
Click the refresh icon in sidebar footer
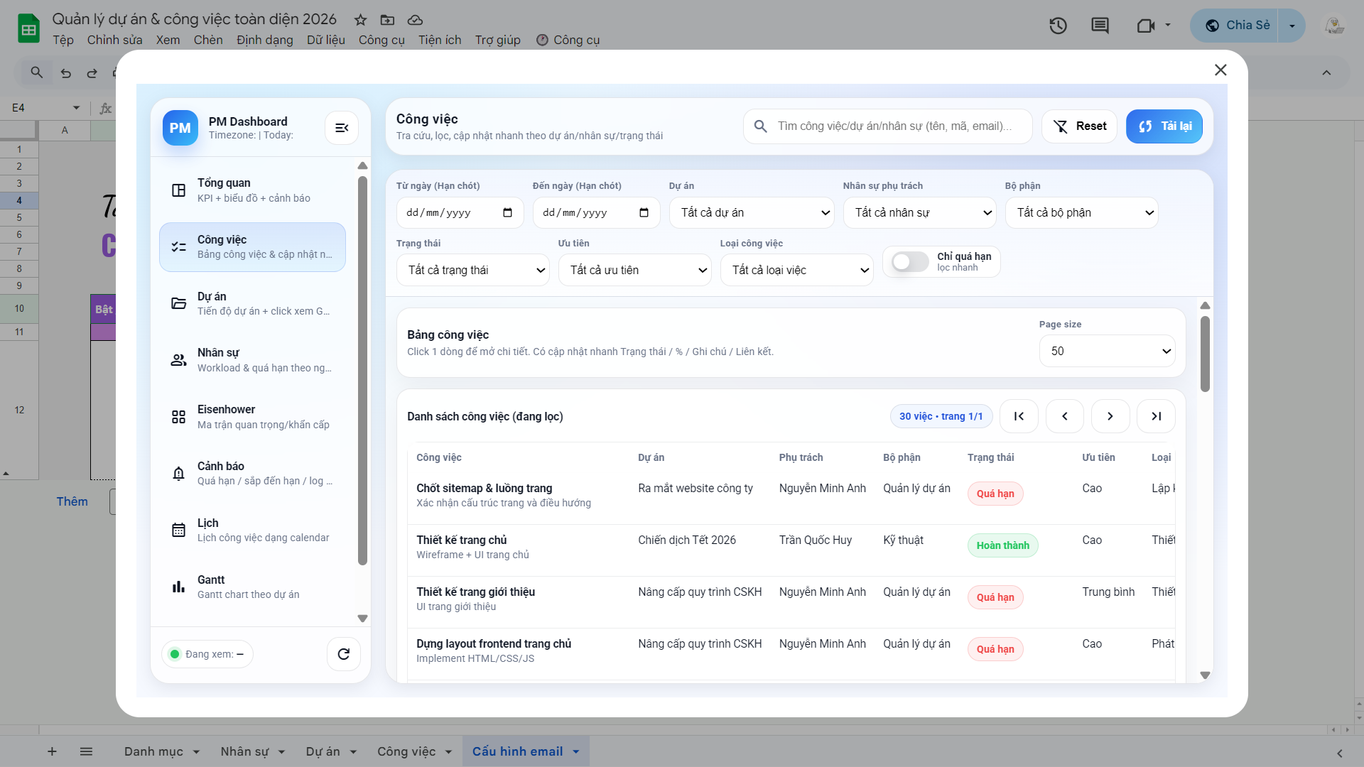click(x=344, y=654)
